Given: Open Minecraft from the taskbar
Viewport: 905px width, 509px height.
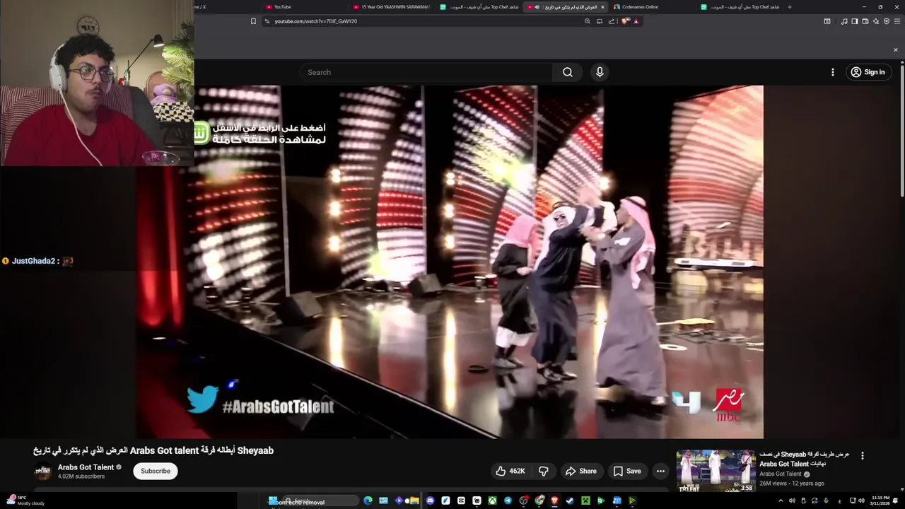Looking at the screenshot, I should [585, 501].
